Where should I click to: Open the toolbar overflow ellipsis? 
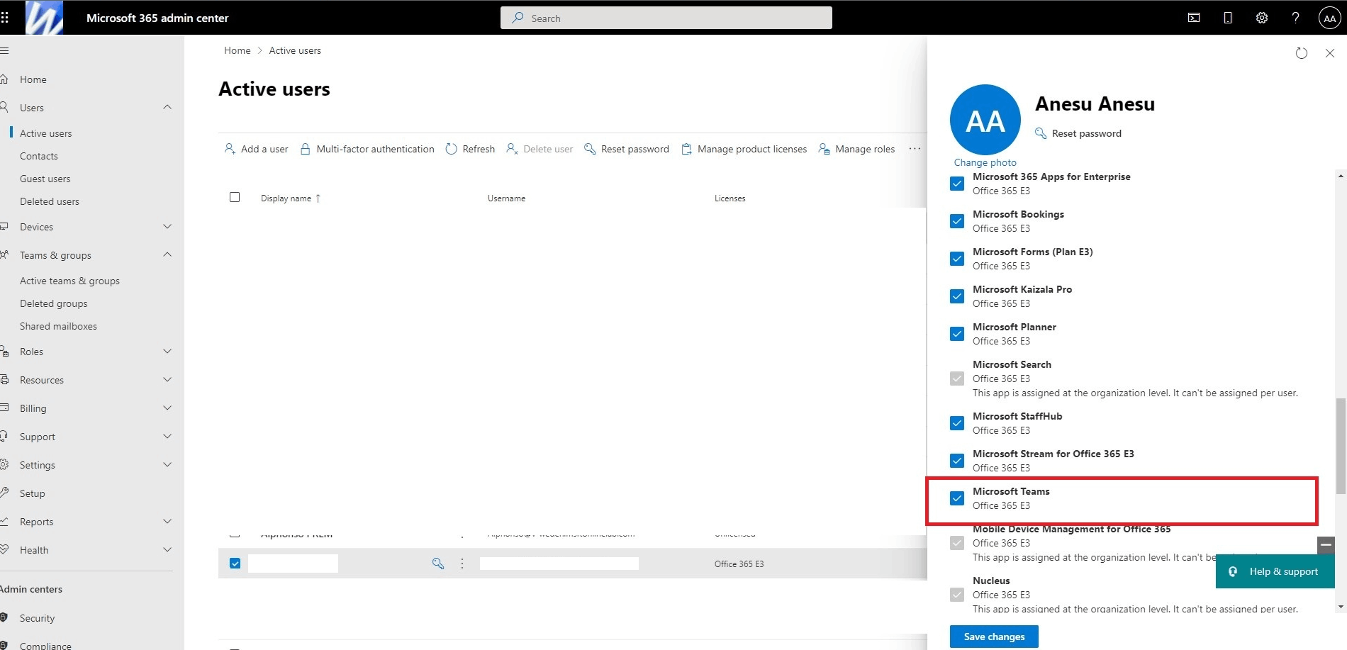point(915,149)
